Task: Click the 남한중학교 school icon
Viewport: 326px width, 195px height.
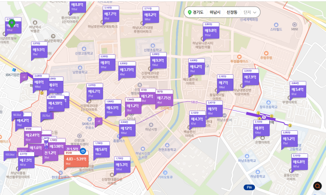Action: [x=80, y=68]
